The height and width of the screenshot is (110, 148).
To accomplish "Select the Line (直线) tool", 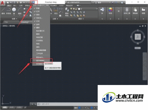I will 3,11.
